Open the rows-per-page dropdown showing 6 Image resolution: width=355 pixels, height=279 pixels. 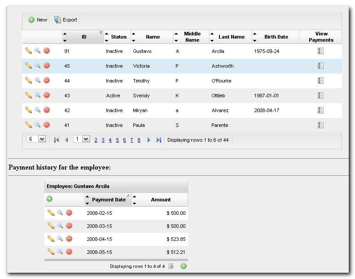[x=36, y=139]
